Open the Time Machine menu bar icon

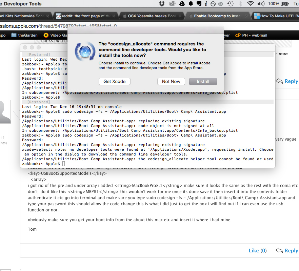click(x=231, y=4)
